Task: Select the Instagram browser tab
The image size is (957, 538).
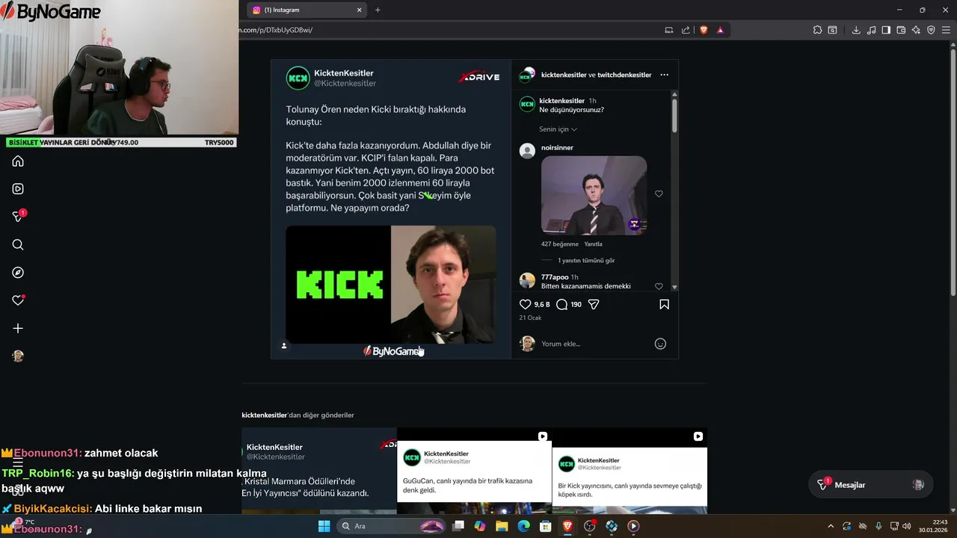Action: [307, 10]
